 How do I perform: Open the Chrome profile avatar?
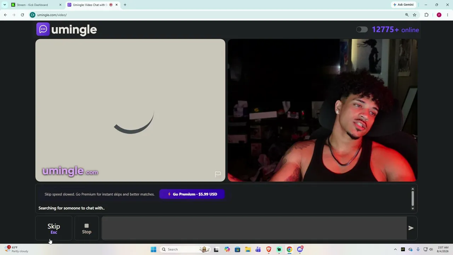click(439, 15)
